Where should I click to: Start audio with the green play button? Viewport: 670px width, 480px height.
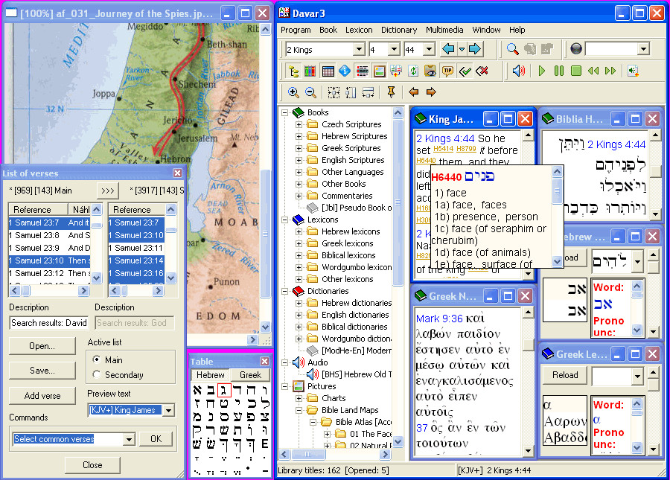pyautogui.click(x=542, y=71)
